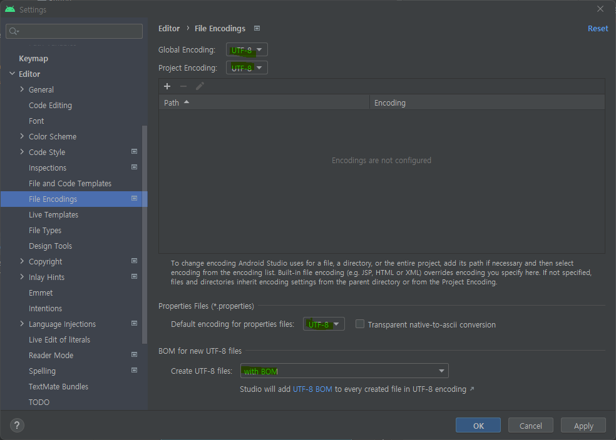The image size is (616, 440).
Task: Open Default encoding for properties files dropdown
Action: [324, 324]
